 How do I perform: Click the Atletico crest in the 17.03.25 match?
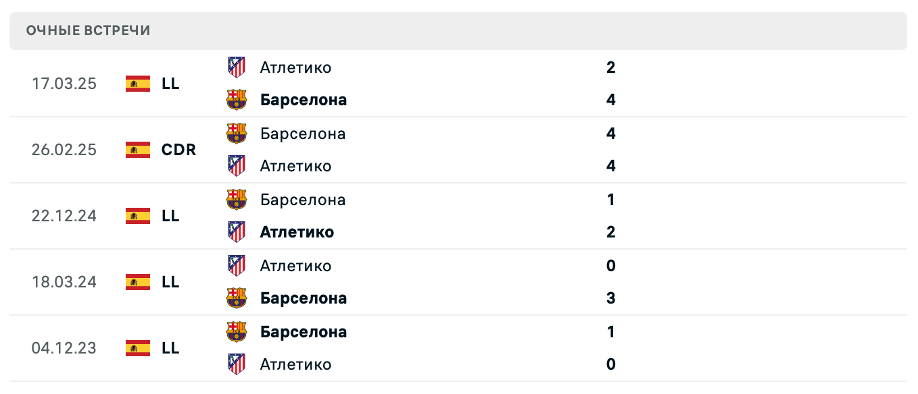237,67
